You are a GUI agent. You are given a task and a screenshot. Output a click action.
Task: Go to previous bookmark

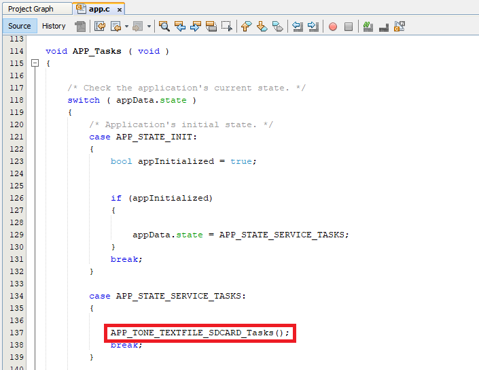246,27
